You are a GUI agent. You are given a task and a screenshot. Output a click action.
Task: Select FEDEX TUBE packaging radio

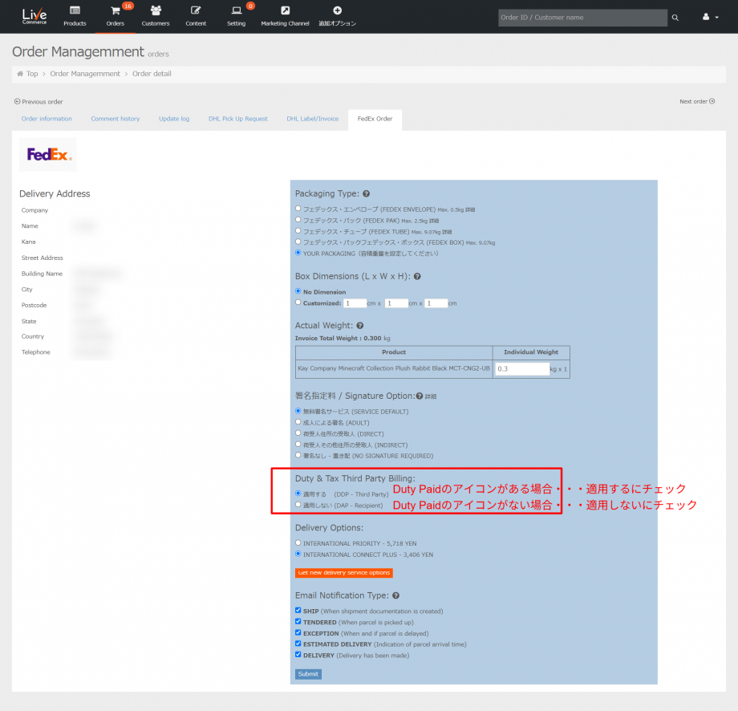[298, 231]
